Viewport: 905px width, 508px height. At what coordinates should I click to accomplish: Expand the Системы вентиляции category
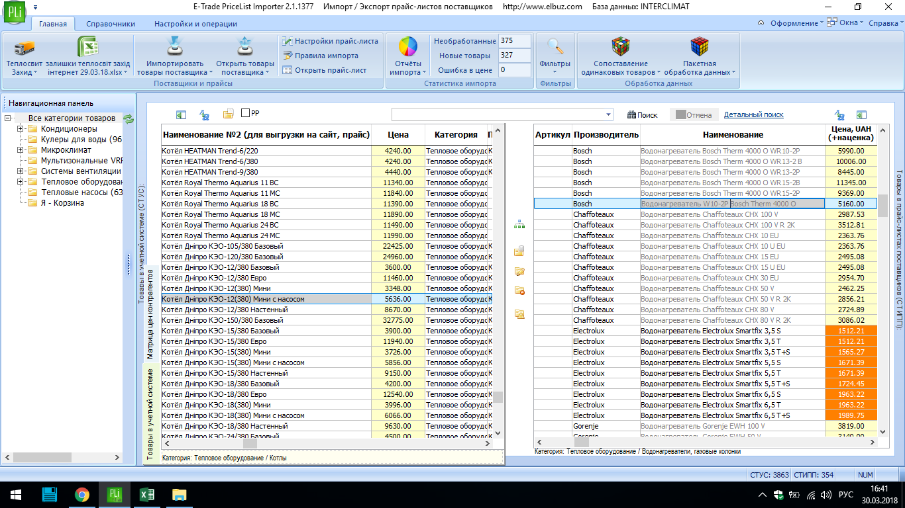pos(21,171)
